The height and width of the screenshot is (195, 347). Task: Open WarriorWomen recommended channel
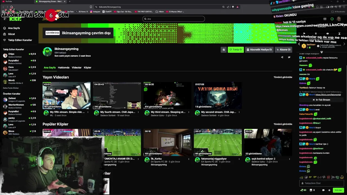click(x=19, y=106)
